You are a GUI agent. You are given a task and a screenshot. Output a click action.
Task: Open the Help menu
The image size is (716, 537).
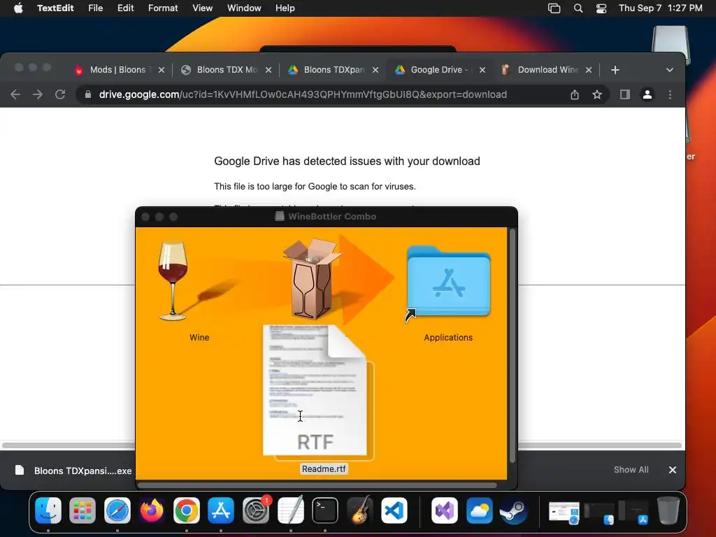point(285,8)
